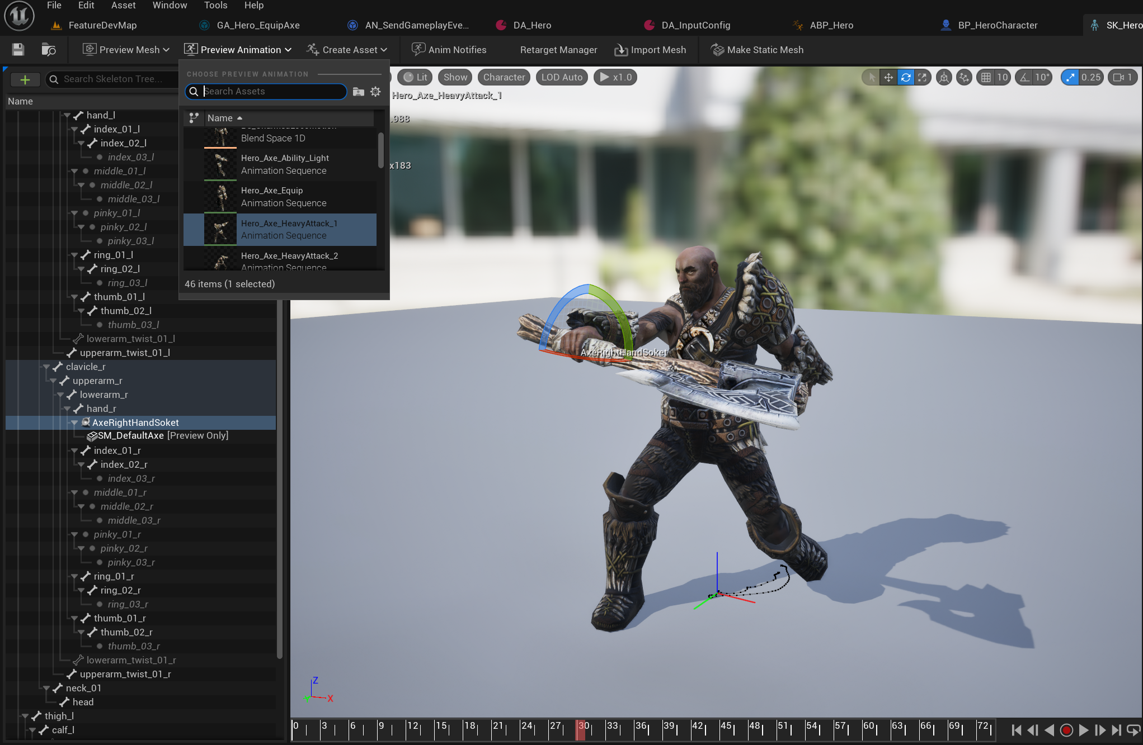Open viewport Show menu

pos(455,77)
